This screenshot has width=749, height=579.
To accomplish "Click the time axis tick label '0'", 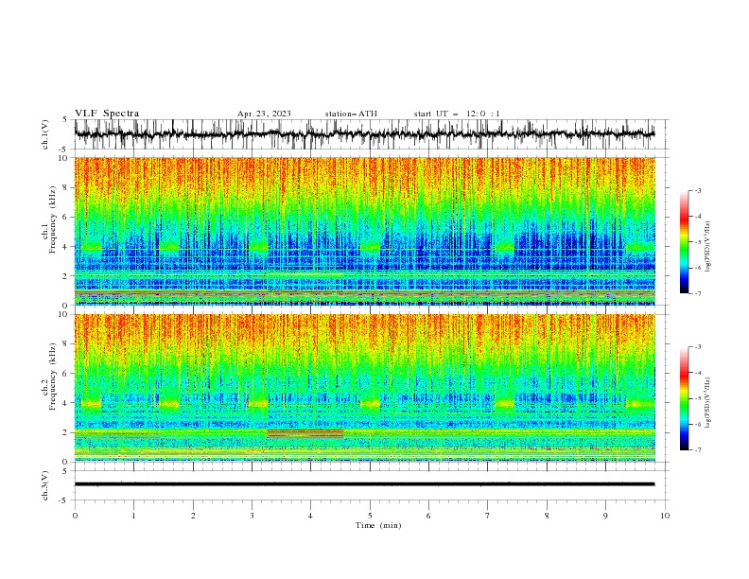I will [75, 516].
